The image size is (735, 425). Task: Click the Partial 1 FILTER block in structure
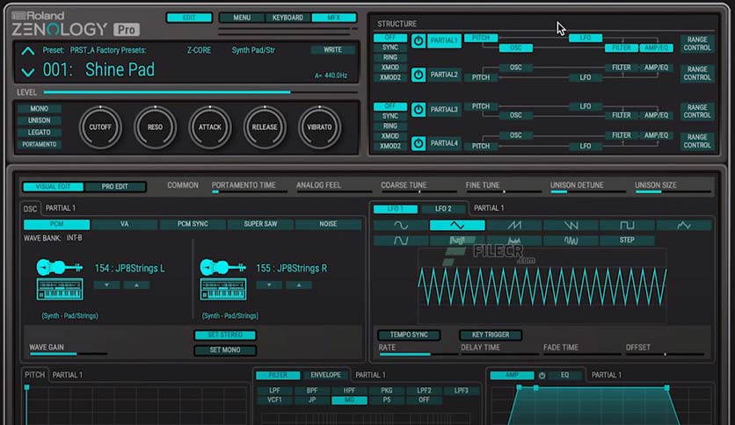click(621, 47)
